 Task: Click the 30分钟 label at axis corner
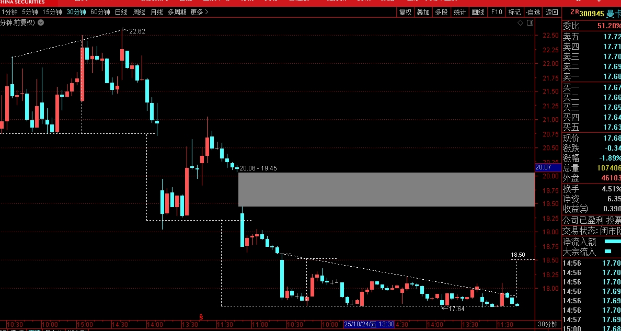click(x=548, y=324)
